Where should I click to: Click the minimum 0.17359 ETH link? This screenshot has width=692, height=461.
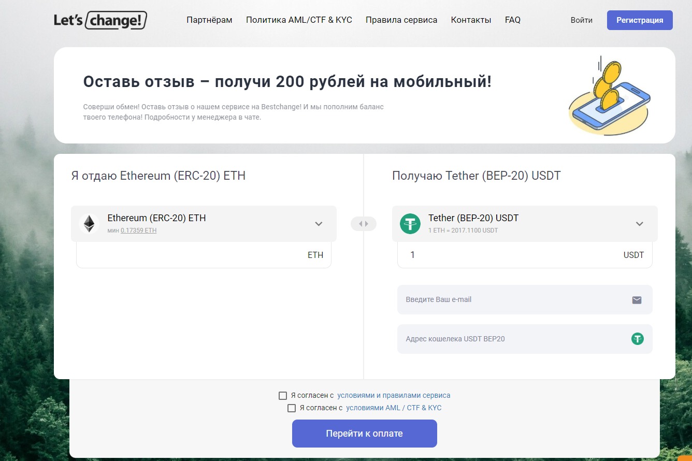(138, 230)
